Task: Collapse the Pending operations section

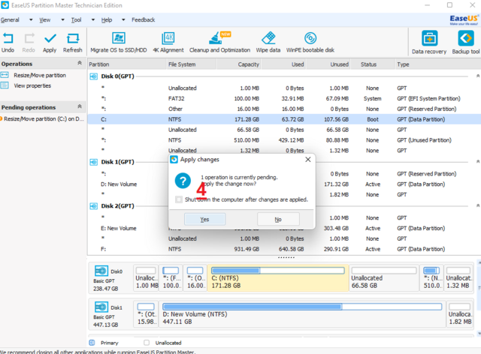Action: tap(80, 107)
